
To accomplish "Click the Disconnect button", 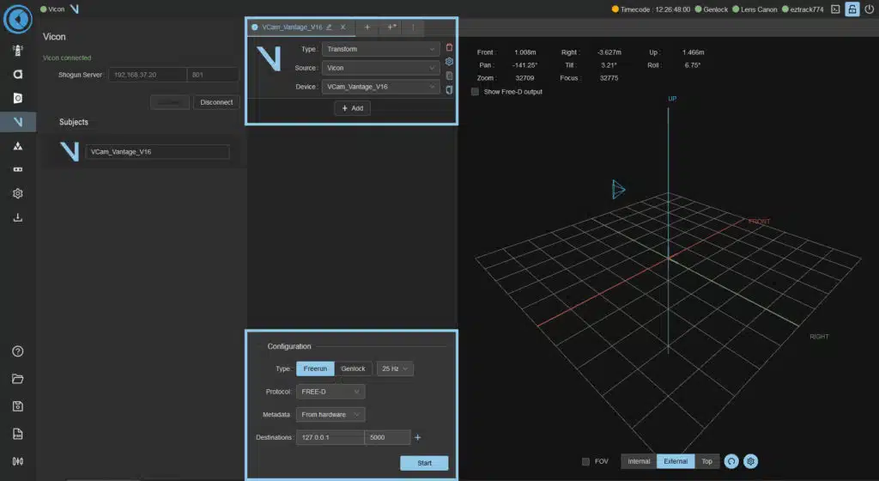I will coord(216,102).
